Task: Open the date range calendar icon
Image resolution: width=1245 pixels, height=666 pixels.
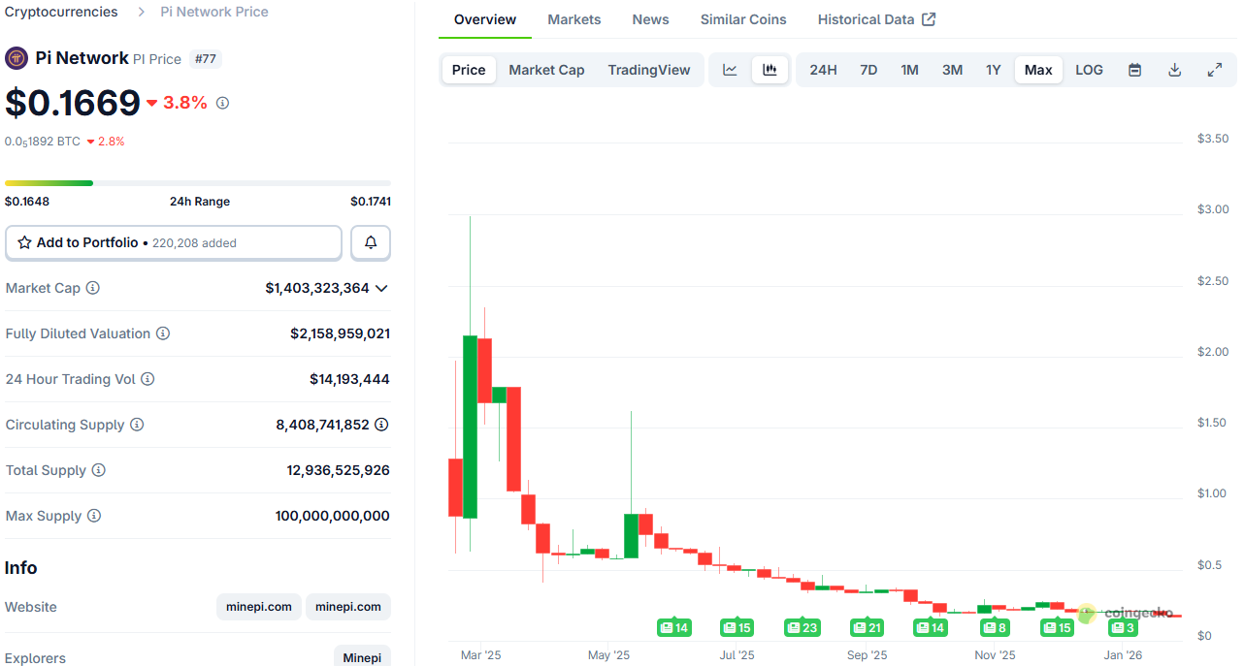Action: point(1134,69)
